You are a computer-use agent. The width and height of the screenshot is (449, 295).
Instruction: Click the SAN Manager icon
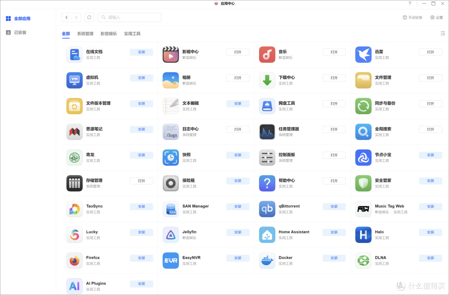click(171, 209)
